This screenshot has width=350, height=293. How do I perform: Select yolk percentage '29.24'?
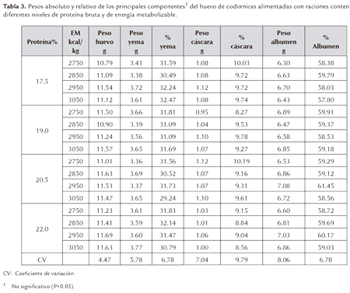168,198
